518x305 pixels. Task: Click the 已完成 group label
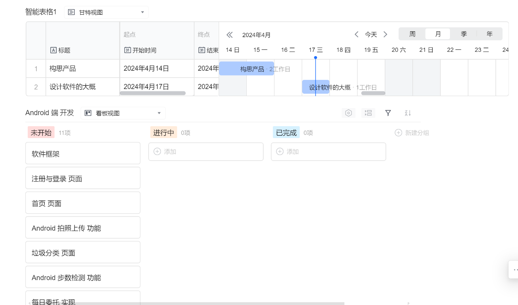click(x=286, y=133)
